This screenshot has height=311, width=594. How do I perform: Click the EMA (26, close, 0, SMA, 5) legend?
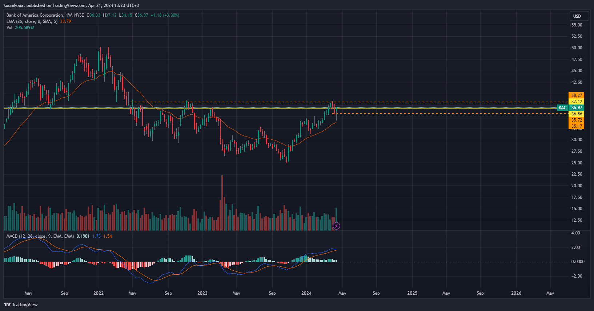32,21
